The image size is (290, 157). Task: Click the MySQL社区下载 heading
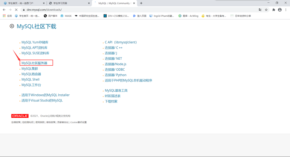(36, 26)
